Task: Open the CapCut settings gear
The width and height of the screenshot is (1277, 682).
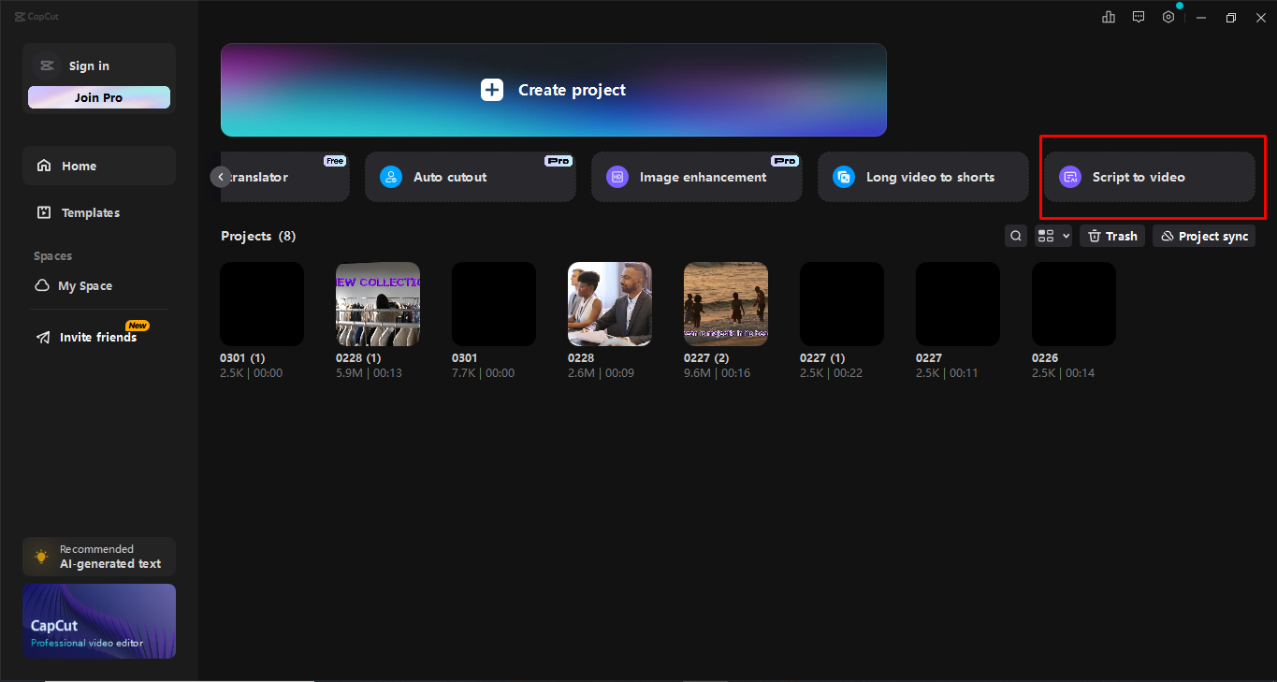Action: pyautogui.click(x=1168, y=16)
